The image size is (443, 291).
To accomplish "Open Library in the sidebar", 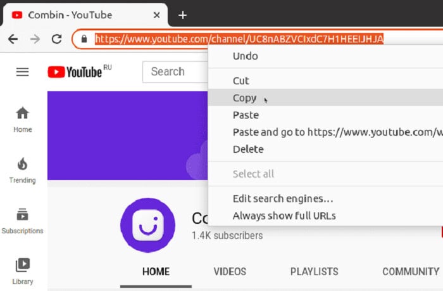I will coord(22,271).
